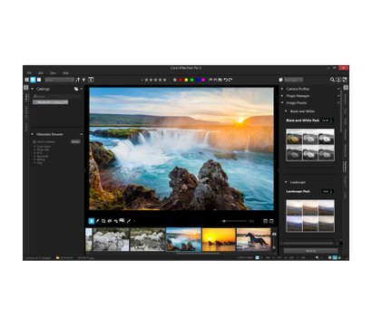Select the blue pan tool under preview
The image size is (372, 326).
(91, 221)
